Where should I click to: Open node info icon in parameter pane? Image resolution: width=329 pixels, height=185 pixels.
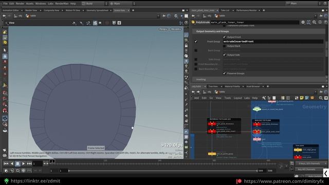coord(320,22)
